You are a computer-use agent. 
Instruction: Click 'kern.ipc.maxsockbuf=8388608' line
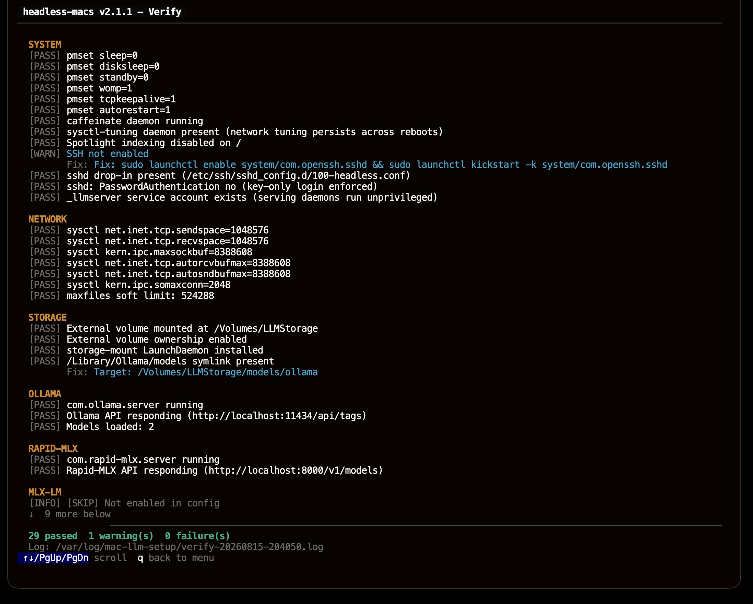tap(159, 252)
